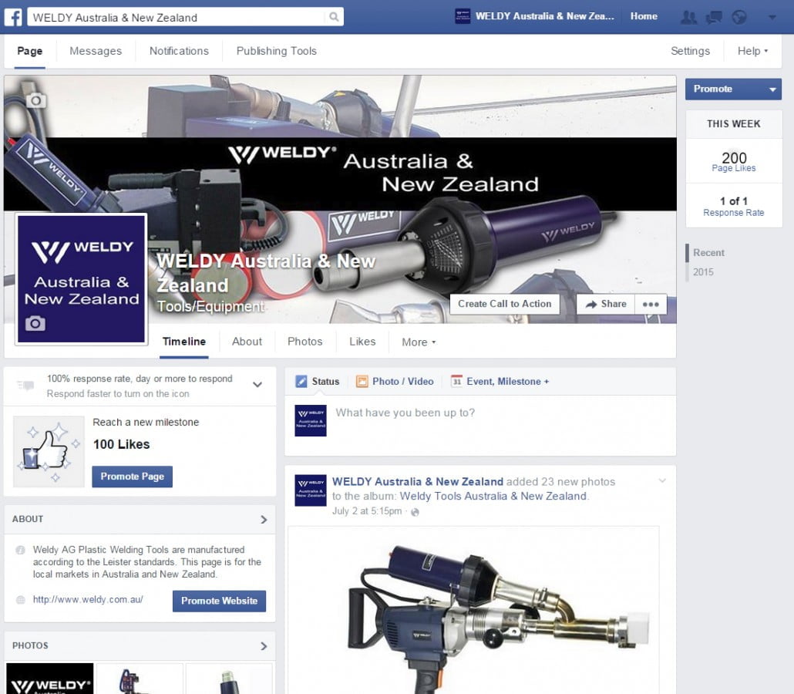Expand the response rate chevron
The image size is (794, 694).
click(258, 385)
